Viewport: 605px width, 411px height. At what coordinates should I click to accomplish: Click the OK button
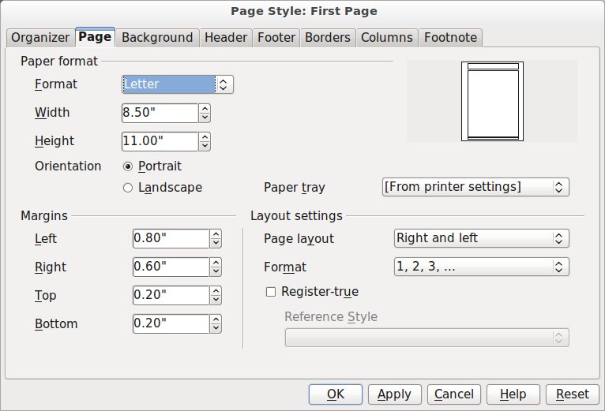click(x=335, y=394)
